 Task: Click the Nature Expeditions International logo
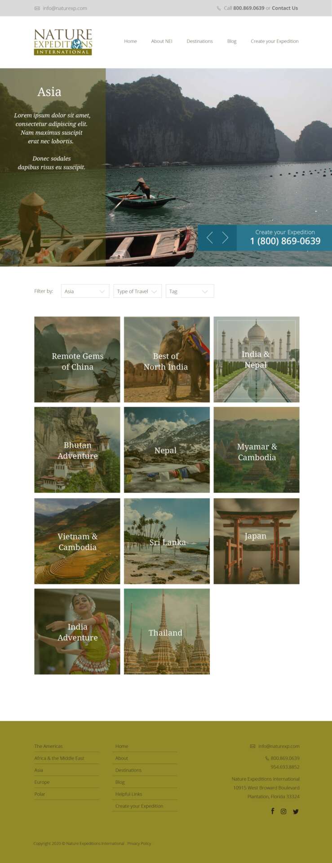(x=63, y=42)
